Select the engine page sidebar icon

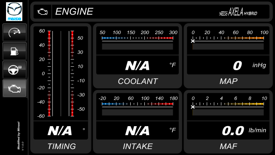[15, 88]
